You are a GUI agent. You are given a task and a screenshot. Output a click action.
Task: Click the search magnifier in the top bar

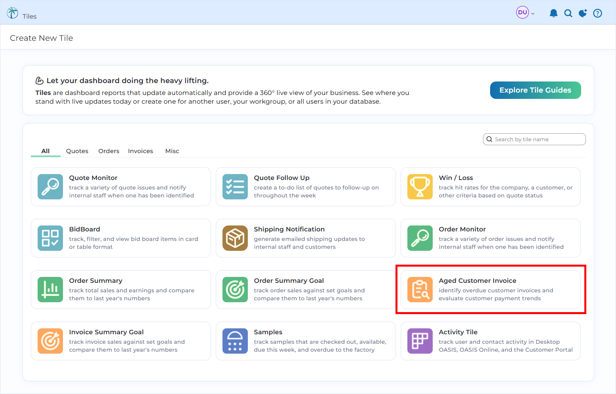pos(568,13)
